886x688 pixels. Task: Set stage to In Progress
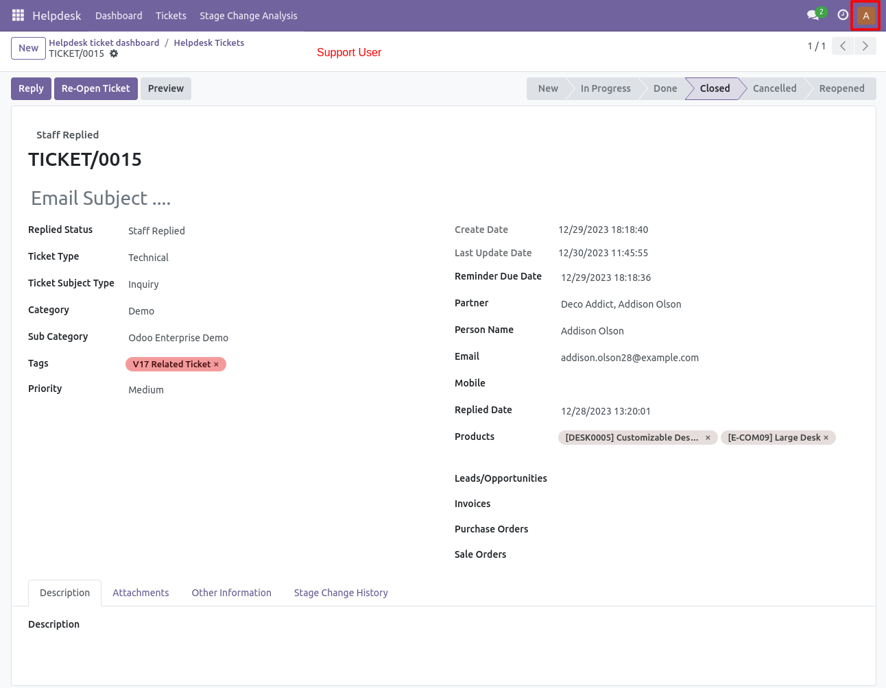605,88
